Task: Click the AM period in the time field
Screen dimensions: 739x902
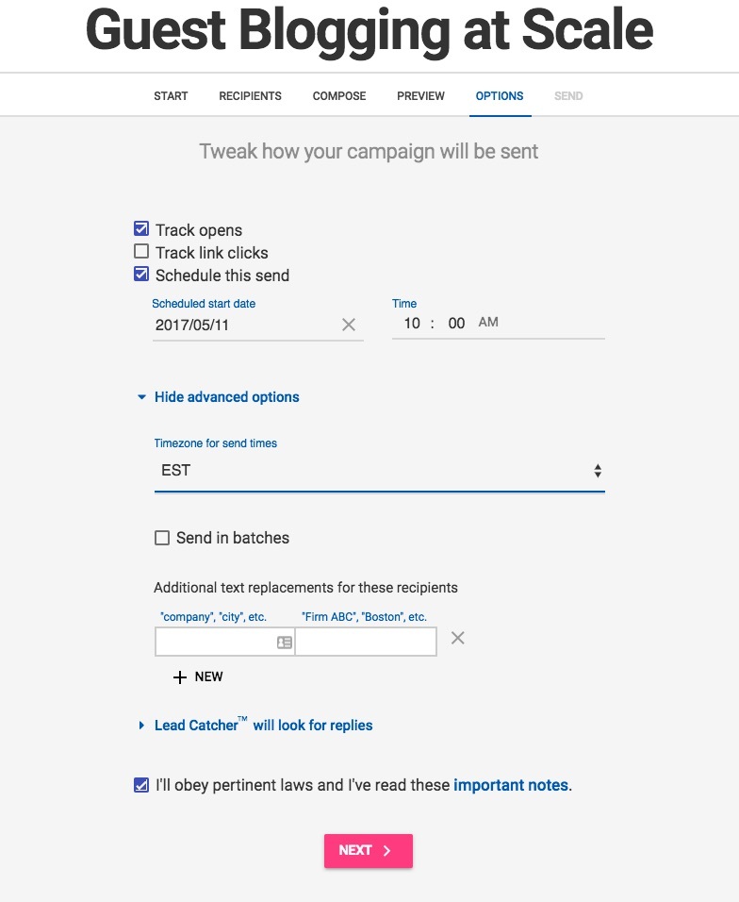Action: pos(488,323)
